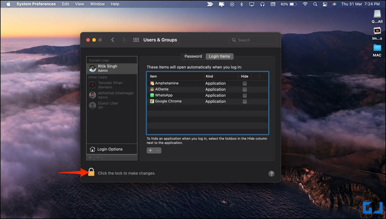Image resolution: width=386 pixels, height=219 pixels.
Task: Open Spotlight search in menu bar
Action: point(315,4)
